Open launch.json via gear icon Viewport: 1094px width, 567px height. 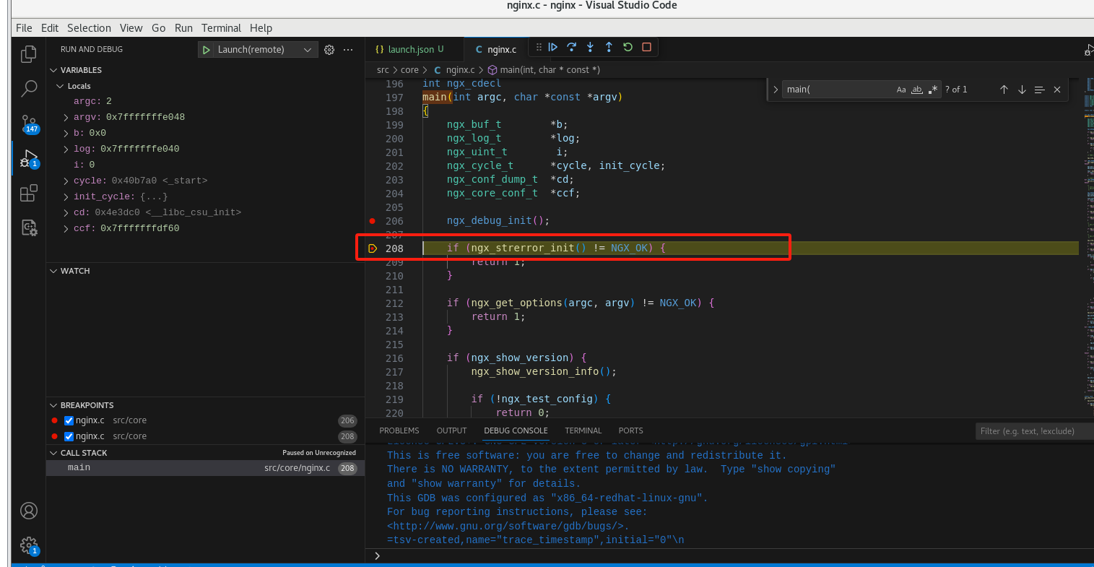pyautogui.click(x=329, y=50)
